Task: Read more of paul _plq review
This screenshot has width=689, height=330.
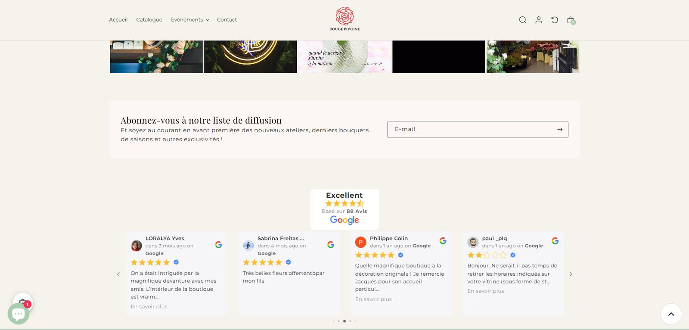Action: point(486,291)
